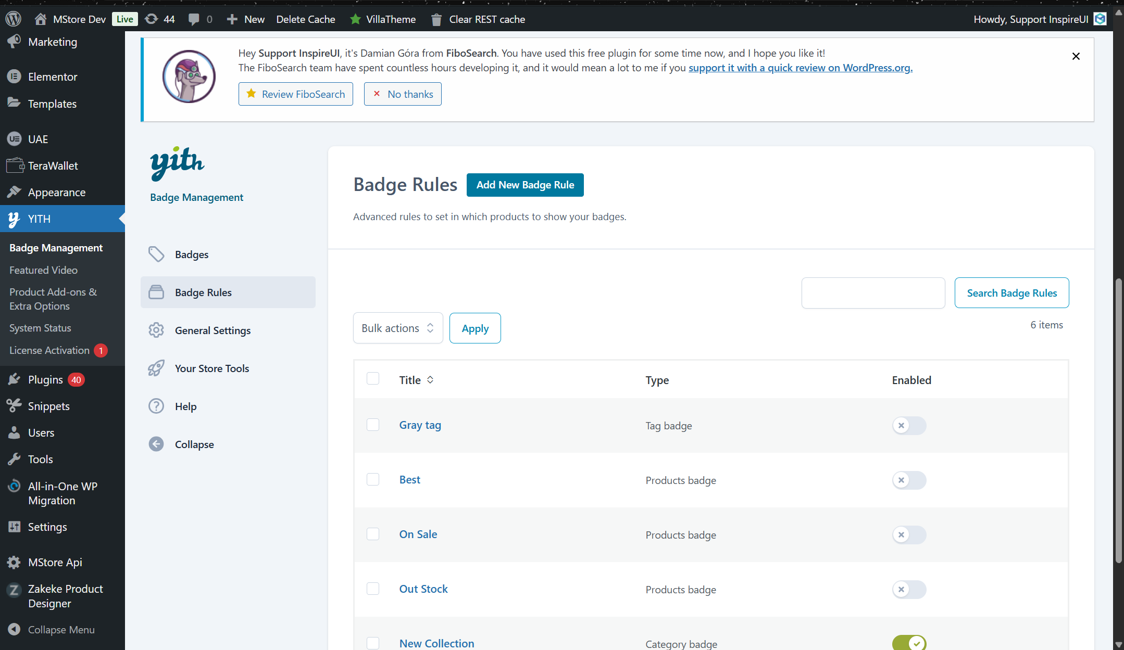This screenshot has height=650, width=1124.
Task: Open the Badges tab in YITH panel
Action: click(x=192, y=254)
